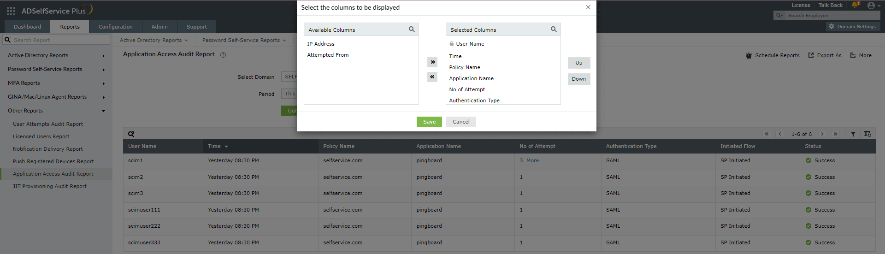Select Policy Name in Selected Columns
Image resolution: width=885 pixels, height=254 pixels.
tap(465, 67)
